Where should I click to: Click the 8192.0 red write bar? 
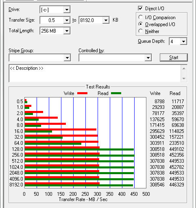[62, 184]
